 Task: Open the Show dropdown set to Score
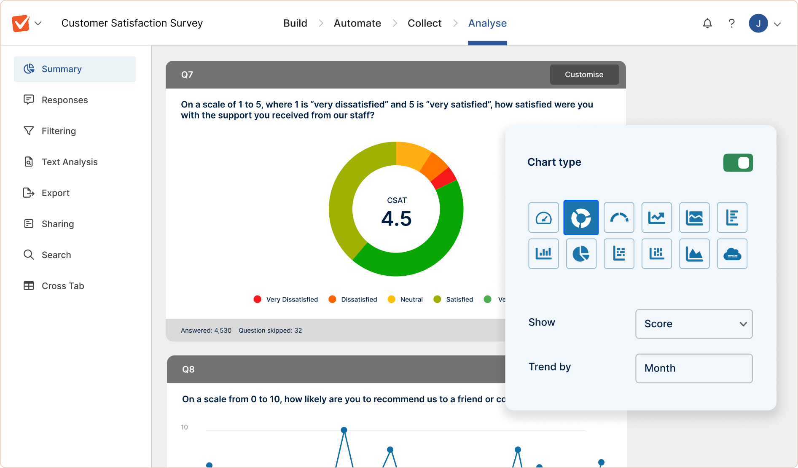(x=694, y=324)
